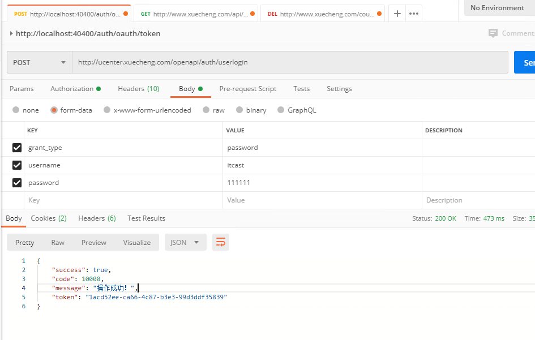
Task: Switch response view to Preview
Action: click(x=94, y=243)
